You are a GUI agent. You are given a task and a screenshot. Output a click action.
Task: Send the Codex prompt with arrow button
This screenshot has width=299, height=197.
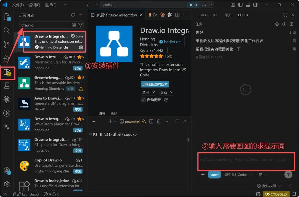click(x=288, y=174)
